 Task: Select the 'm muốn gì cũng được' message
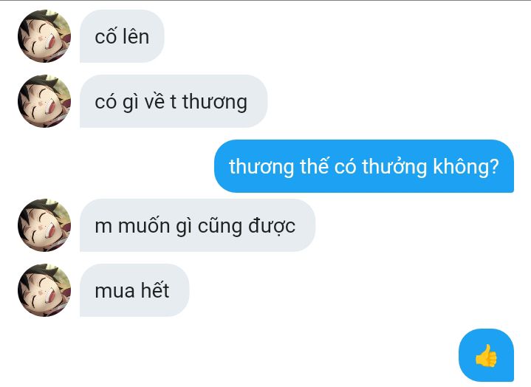tap(197, 225)
